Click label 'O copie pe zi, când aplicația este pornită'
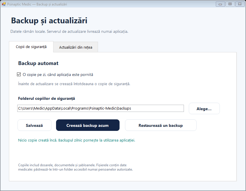The width and height of the screenshot is (246, 191). 58,75
